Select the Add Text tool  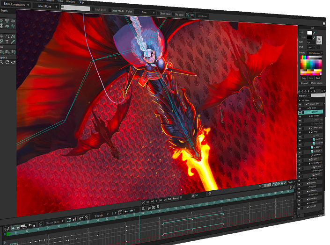coord(7,42)
